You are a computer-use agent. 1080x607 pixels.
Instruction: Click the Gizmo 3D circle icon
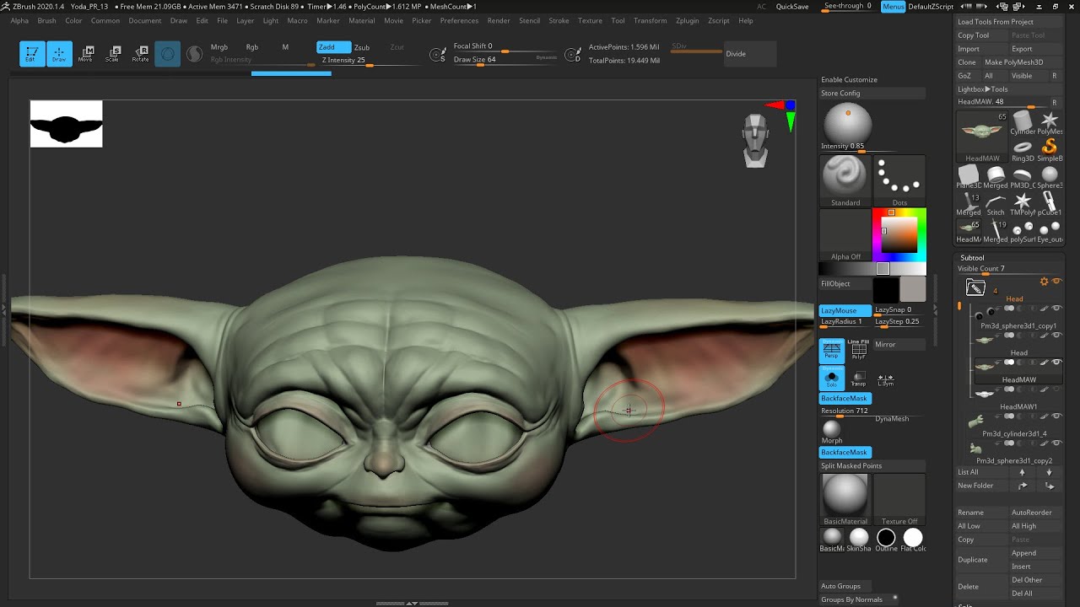coord(167,54)
